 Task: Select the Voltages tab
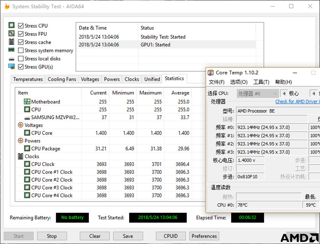(90, 79)
